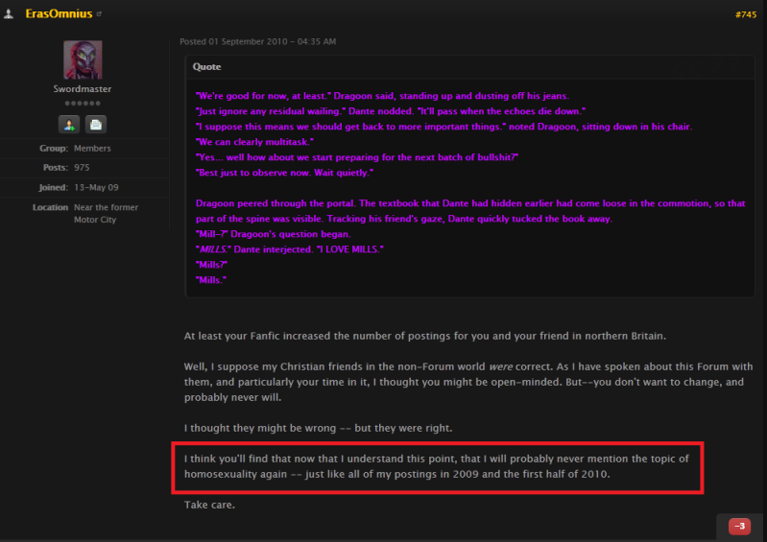The image size is (767, 542).
Task: Click the Quote box header
Action: click(x=469, y=67)
